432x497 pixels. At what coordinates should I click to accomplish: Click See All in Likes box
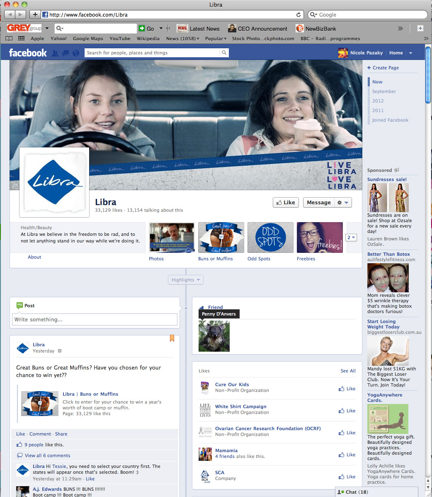point(348,371)
